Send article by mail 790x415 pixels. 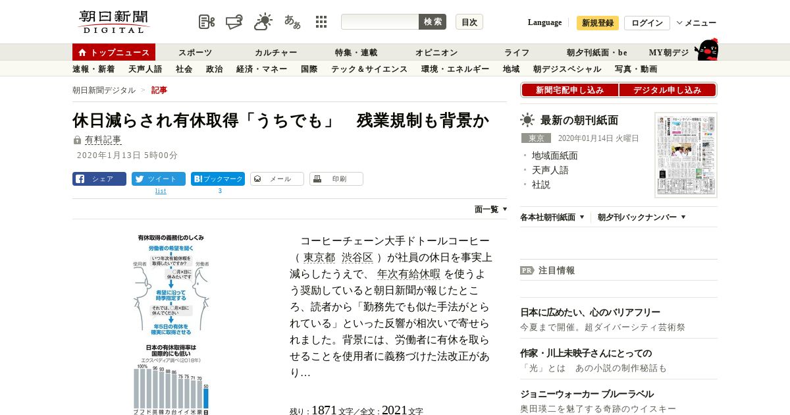[277, 179]
